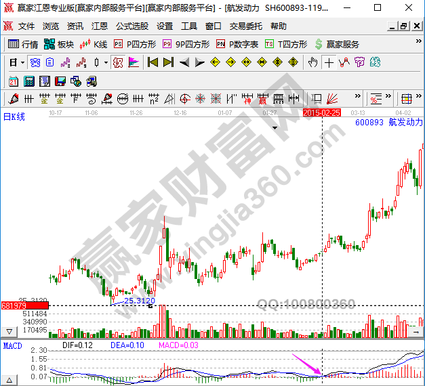Click the 600893 航发动力 stock label
Screen dimensions: 425x386
tap(388, 123)
